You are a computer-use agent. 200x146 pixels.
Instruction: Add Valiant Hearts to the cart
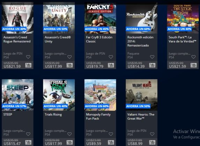pyautogui.click(x=152, y=143)
